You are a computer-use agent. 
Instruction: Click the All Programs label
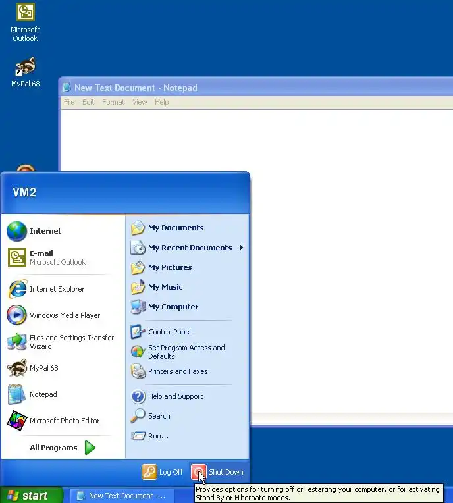tap(53, 448)
